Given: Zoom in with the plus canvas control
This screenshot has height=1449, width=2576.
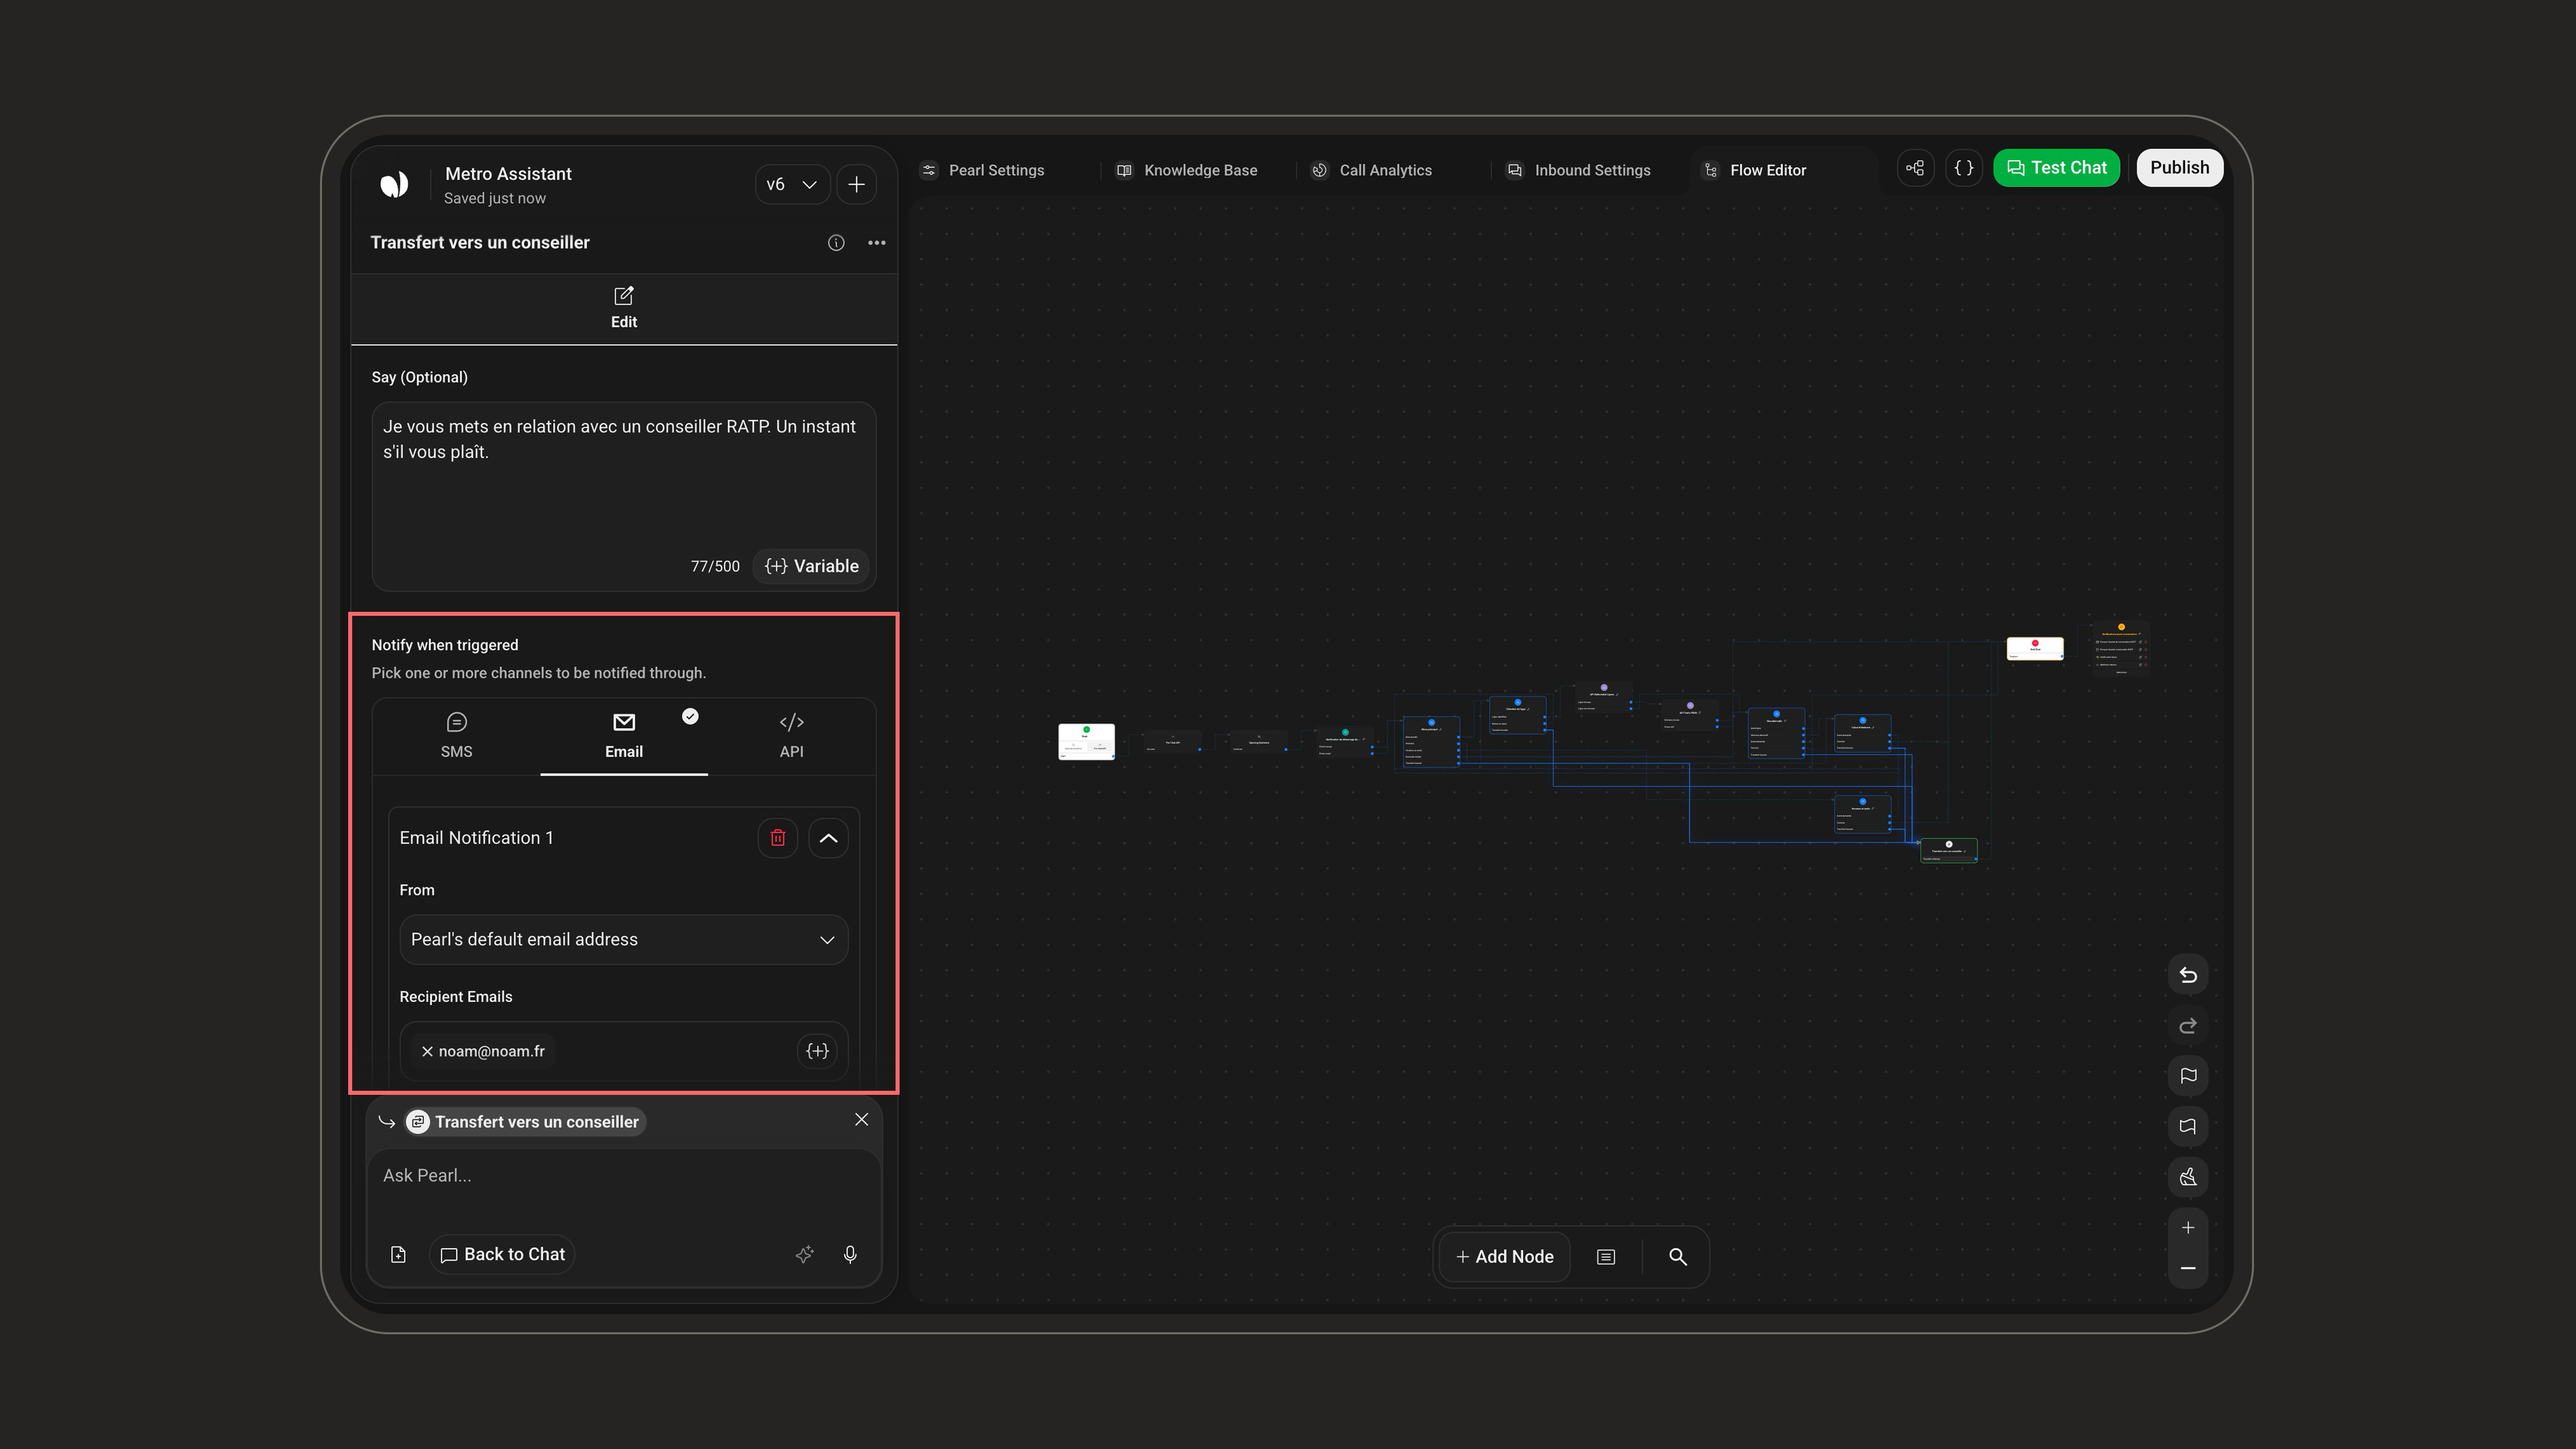Looking at the screenshot, I should [2187, 1228].
